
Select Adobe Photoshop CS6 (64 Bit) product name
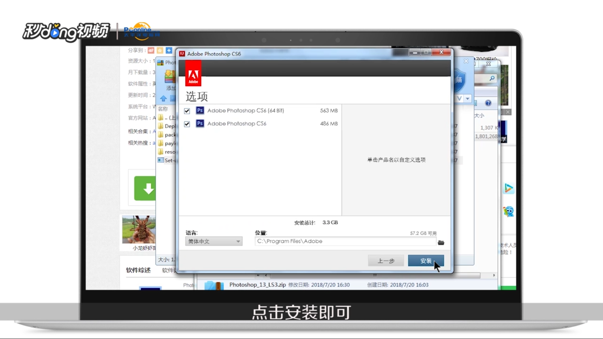tap(246, 110)
